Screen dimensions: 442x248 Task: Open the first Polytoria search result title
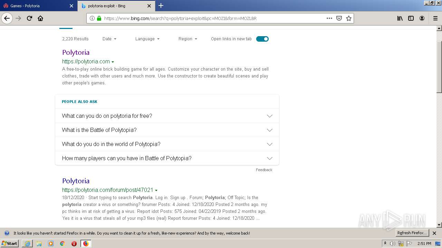click(76, 52)
